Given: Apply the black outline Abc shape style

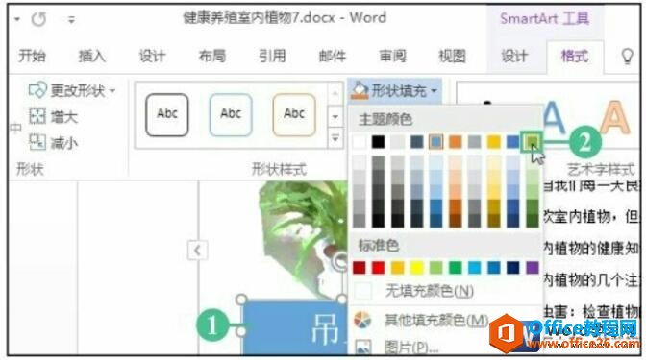Looking at the screenshot, I should (x=167, y=115).
